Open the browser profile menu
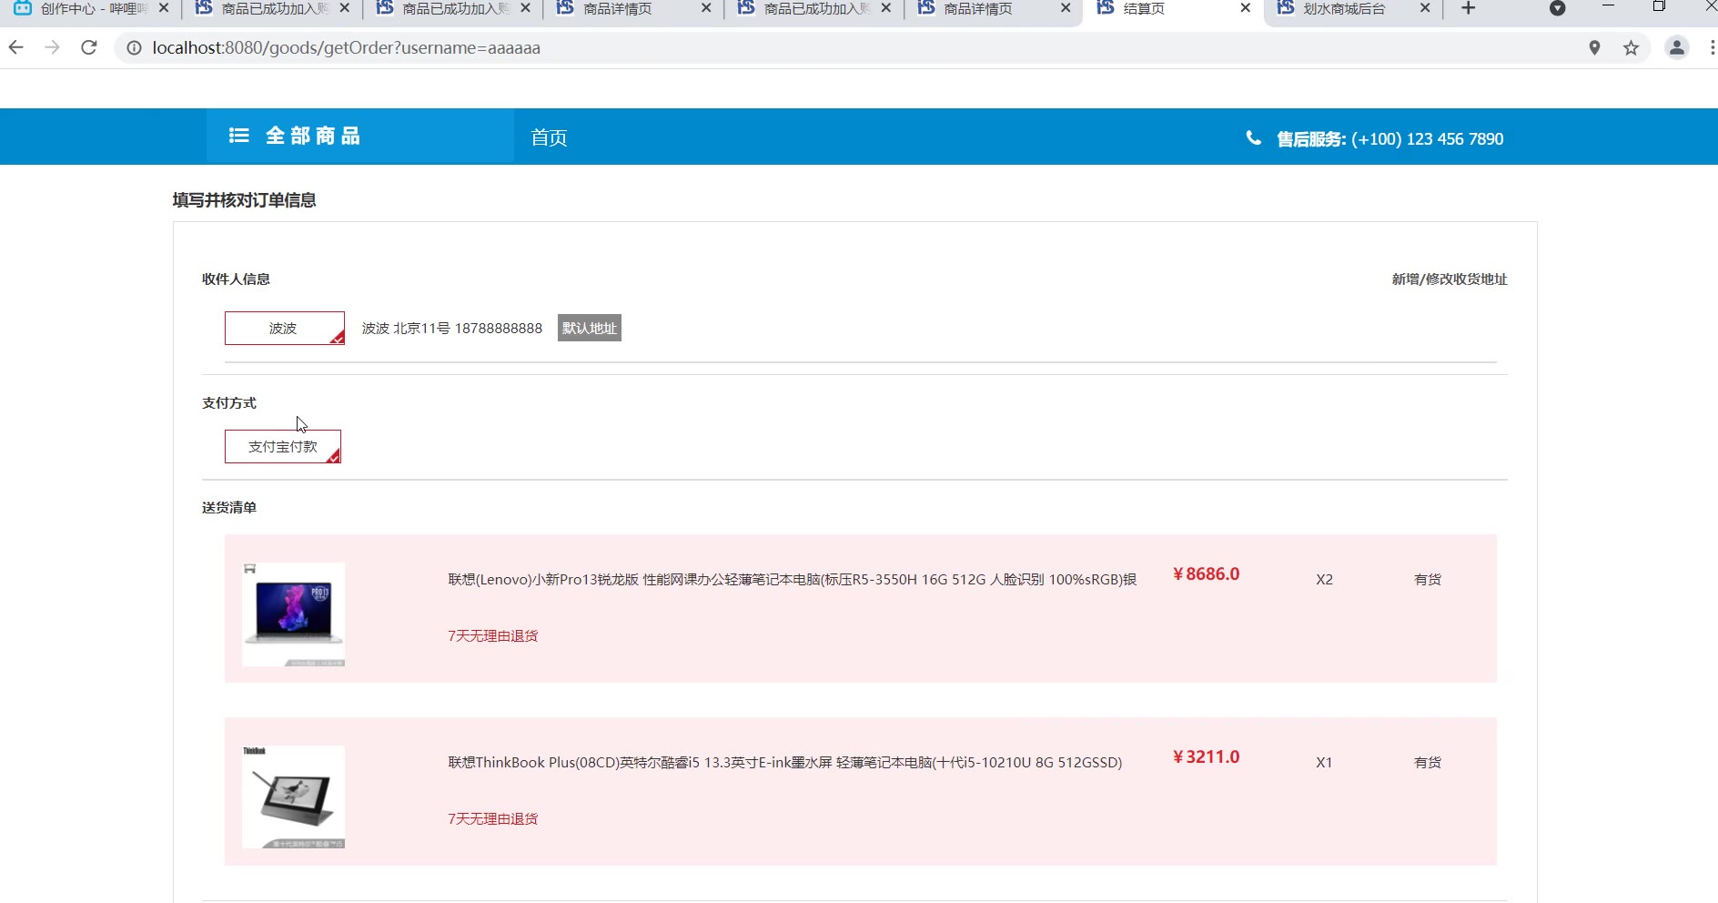1718x903 pixels. [1676, 47]
